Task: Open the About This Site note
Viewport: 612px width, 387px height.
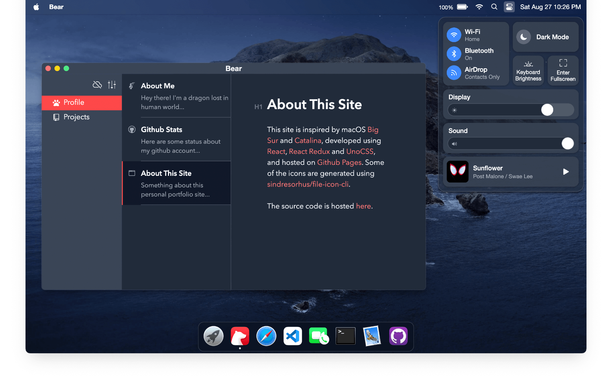Action: [177, 183]
